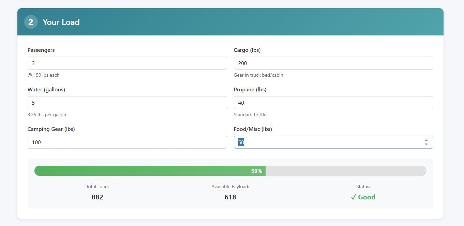Click the @ 150 lbs each hint text
The image size is (464, 226).
coord(43,75)
